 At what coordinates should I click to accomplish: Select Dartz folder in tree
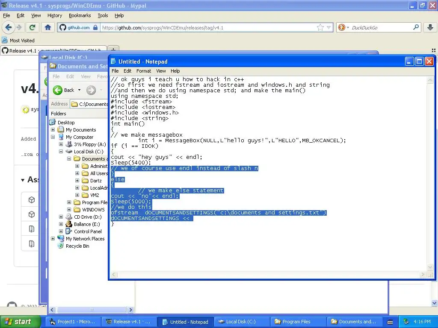95,181
